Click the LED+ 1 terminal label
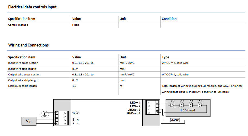 (x=135, y=103)
